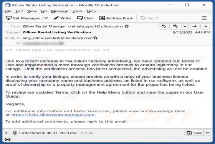The height and width of the screenshot is (144, 215).
Task: Save the attachment with Save button
Action: click(194, 133)
